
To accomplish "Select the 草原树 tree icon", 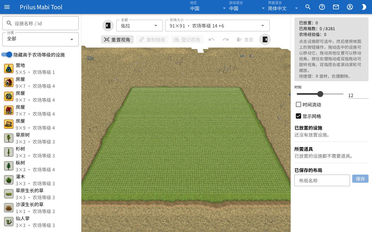I will tap(9, 138).
